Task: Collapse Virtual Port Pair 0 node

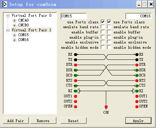Action: 8,16
